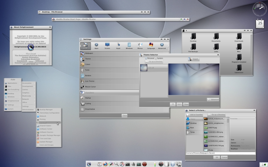Open Software Center from Administration menu

[x=49, y=129]
